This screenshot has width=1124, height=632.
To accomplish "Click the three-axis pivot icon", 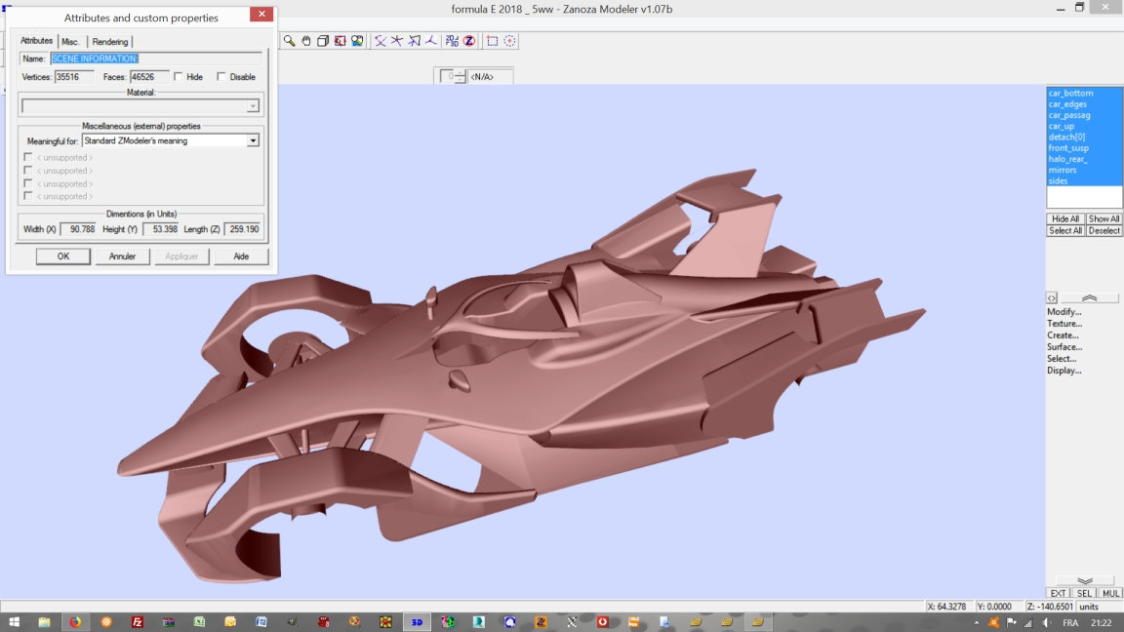I will click(x=430, y=41).
